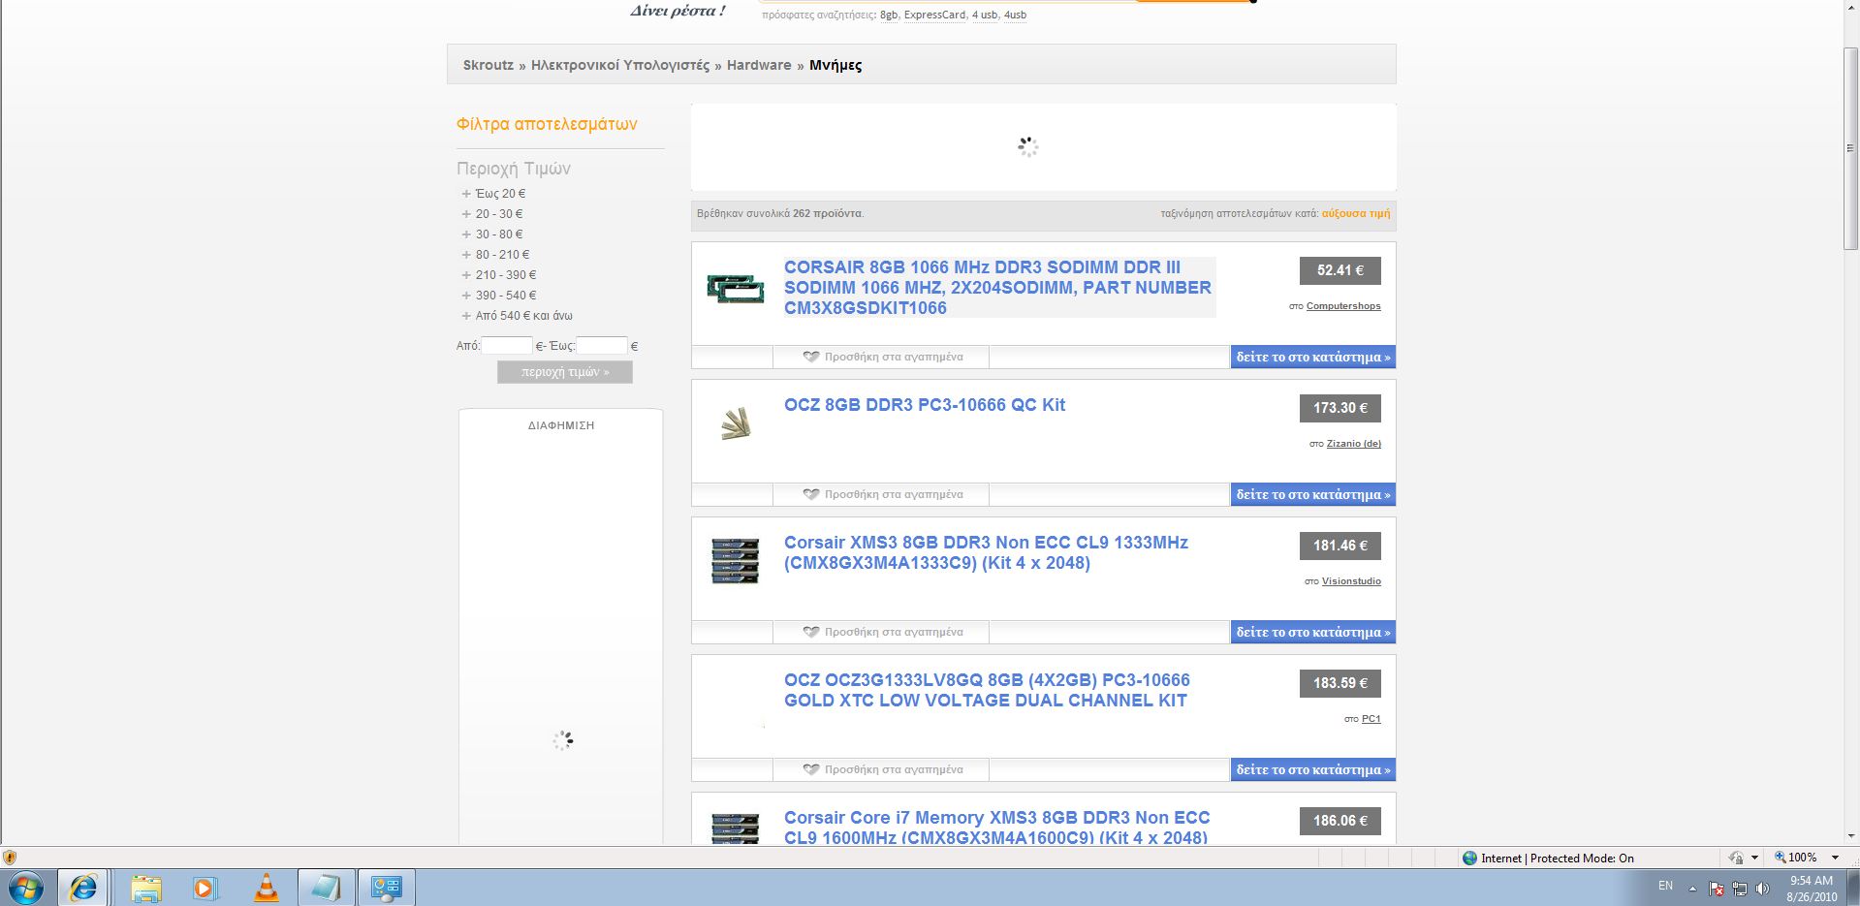
Task: Launch Windows Media Player from the taskbar
Action: click(x=205, y=888)
